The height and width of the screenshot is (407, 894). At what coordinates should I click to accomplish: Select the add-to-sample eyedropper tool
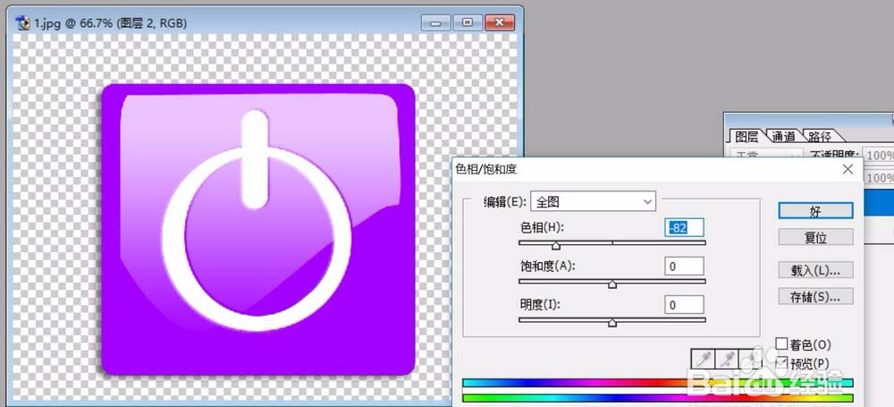tap(726, 359)
